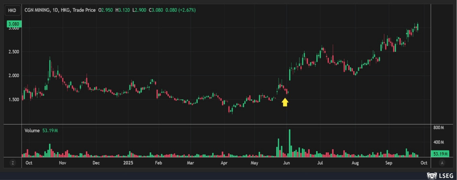
Task: Click the high price H3.120 value
Action: [x=123, y=10]
